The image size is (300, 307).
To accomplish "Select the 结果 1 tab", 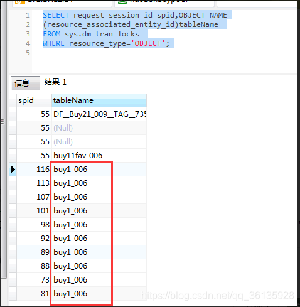I will pos(56,82).
